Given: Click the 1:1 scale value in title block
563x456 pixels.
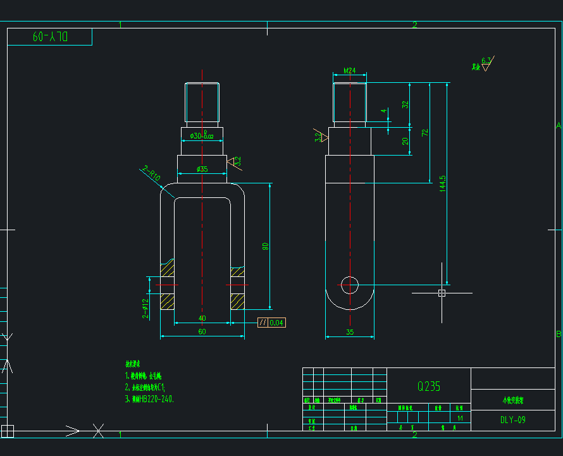Looking at the screenshot, I should tap(460, 418).
